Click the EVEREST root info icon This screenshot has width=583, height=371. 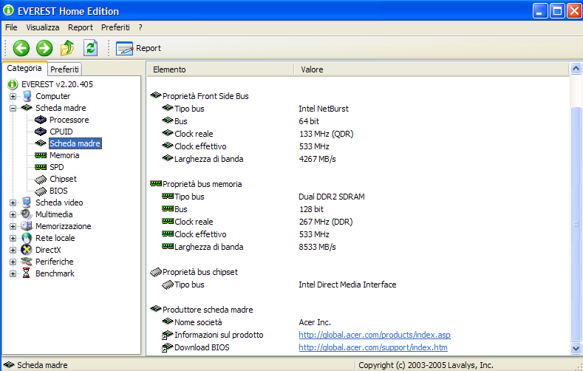[13, 84]
